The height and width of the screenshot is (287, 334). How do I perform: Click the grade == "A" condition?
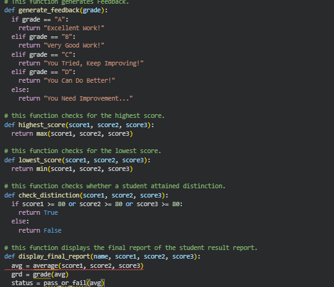point(43,20)
